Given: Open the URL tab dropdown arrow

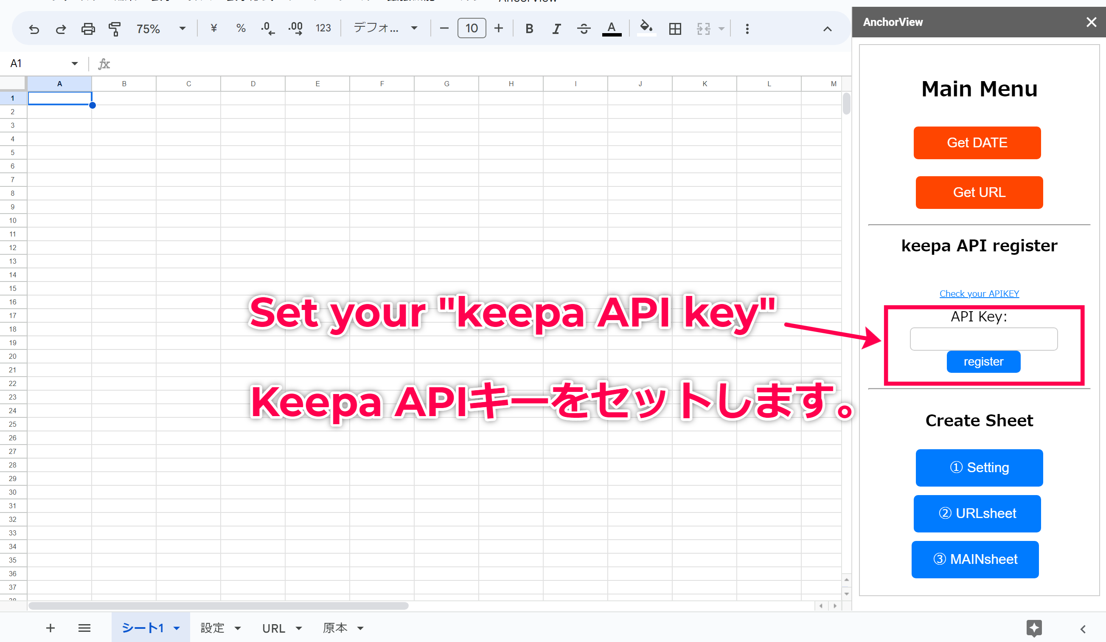Looking at the screenshot, I should (299, 628).
